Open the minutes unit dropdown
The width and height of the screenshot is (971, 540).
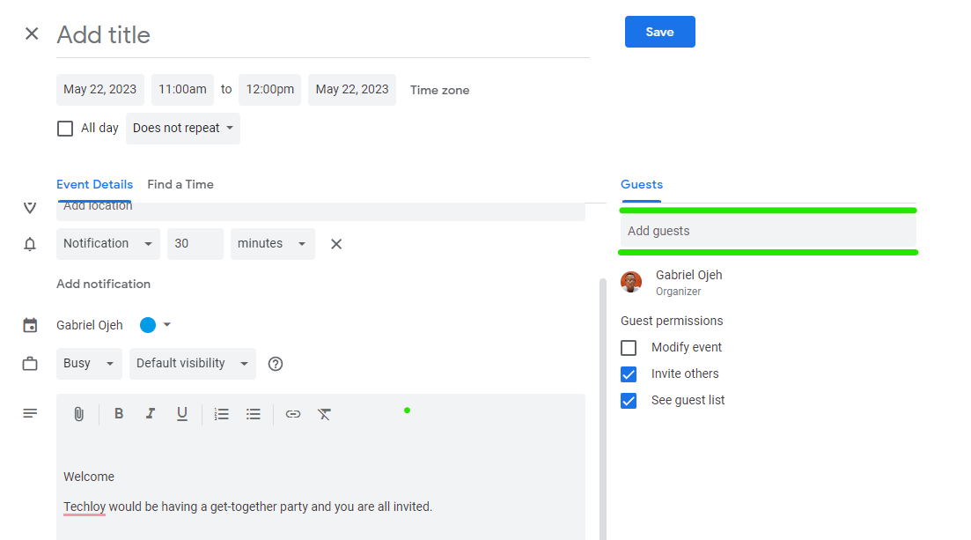click(x=272, y=243)
